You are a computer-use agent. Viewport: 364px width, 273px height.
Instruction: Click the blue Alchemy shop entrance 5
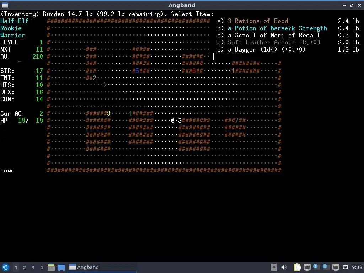137,71
